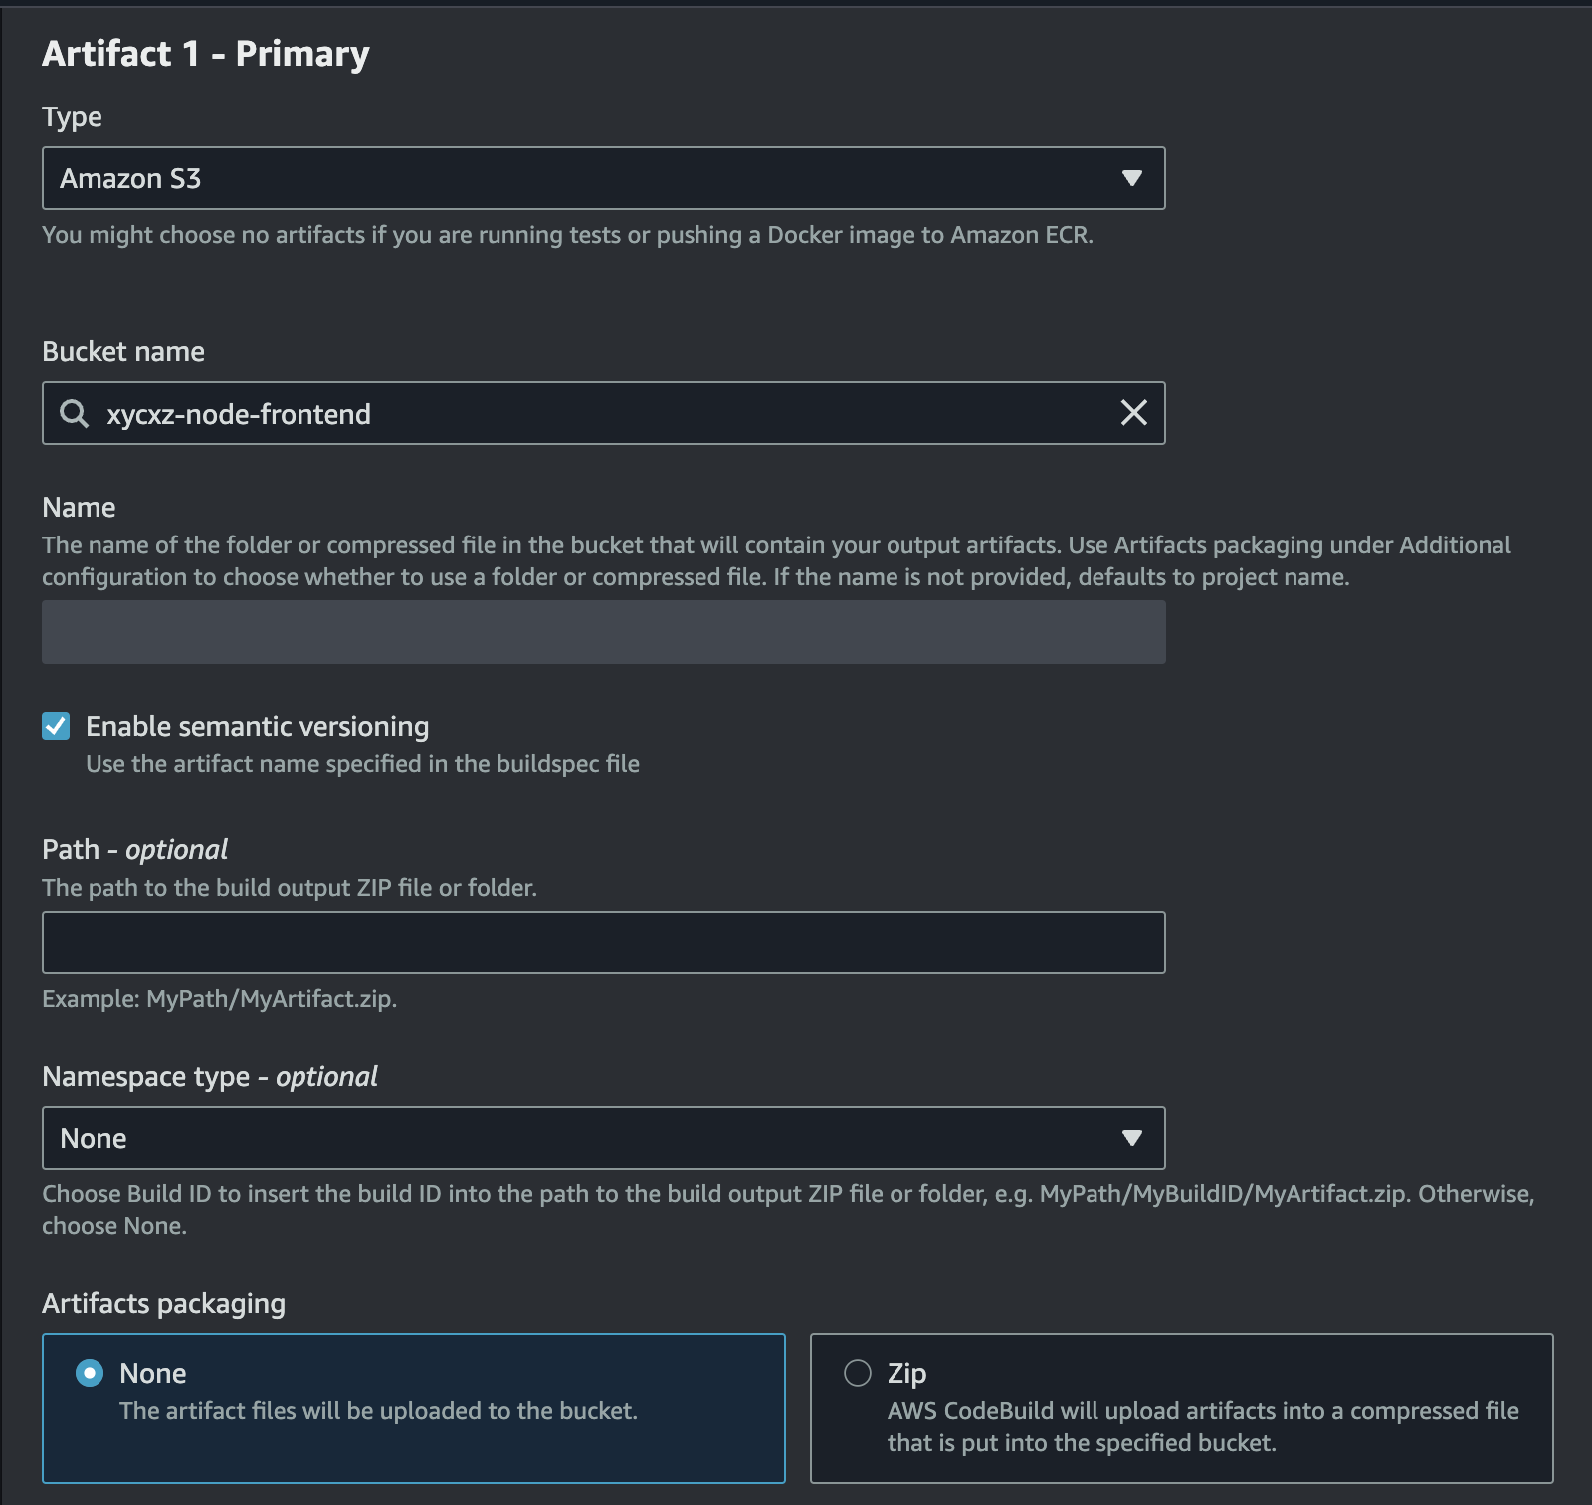
Task: Click the greyed-out artifact Name field
Action: point(603,632)
